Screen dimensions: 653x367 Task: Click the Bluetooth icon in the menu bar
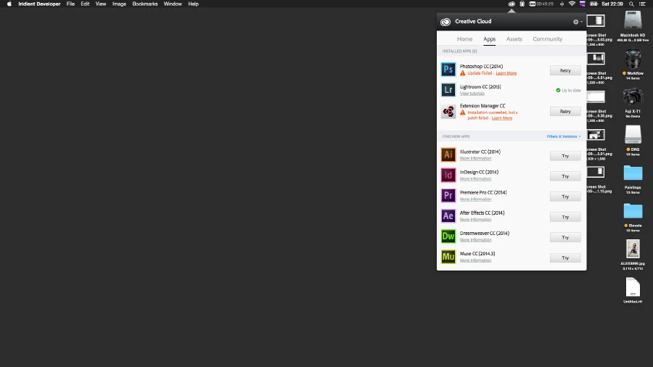pos(562,4)
